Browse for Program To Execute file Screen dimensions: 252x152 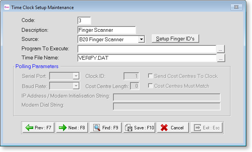(221, 49)
